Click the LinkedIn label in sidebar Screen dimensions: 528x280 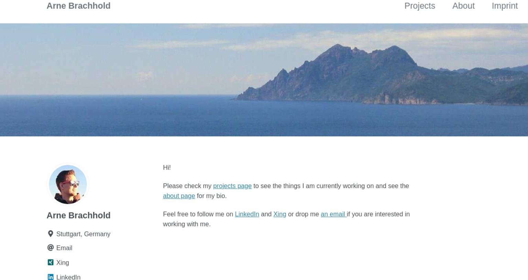(x=68, y=277)
